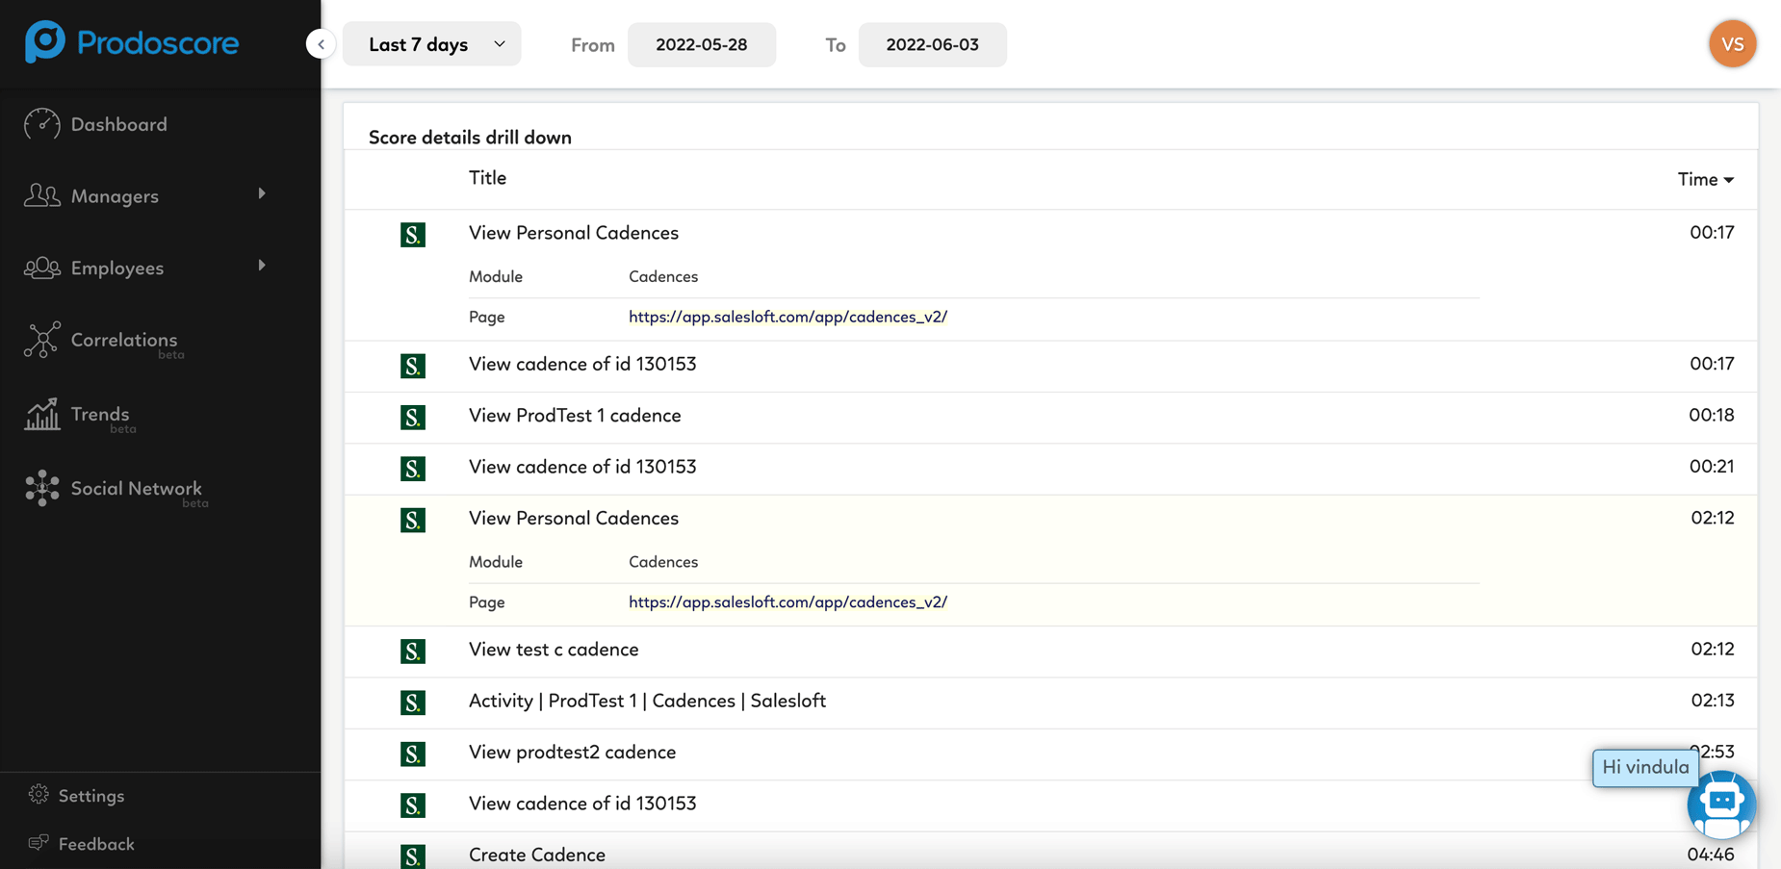
Task: Open the Prodoscore logo home
Action: 132,42
